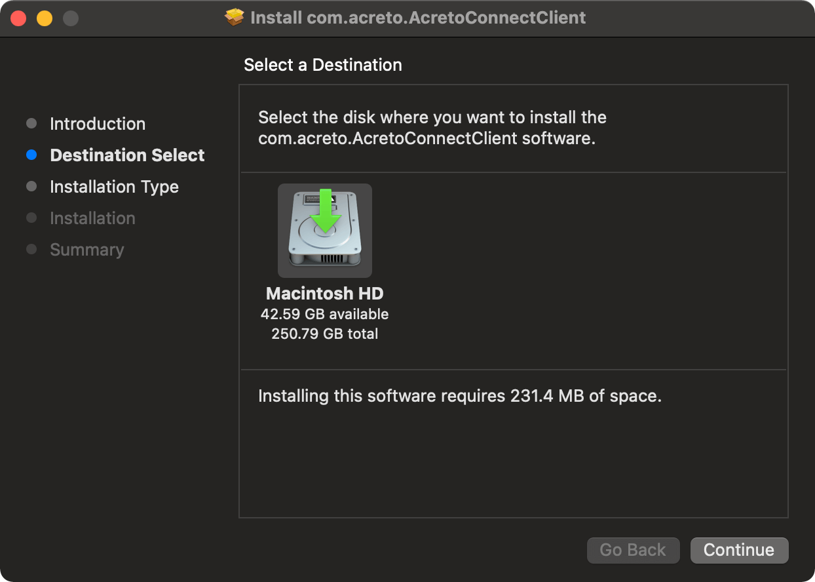Click the disabled Go Back button

(633, 551)
